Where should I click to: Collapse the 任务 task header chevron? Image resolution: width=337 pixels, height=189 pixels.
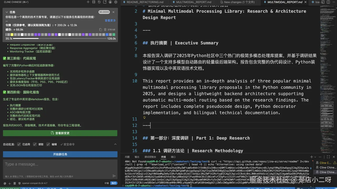7,12
